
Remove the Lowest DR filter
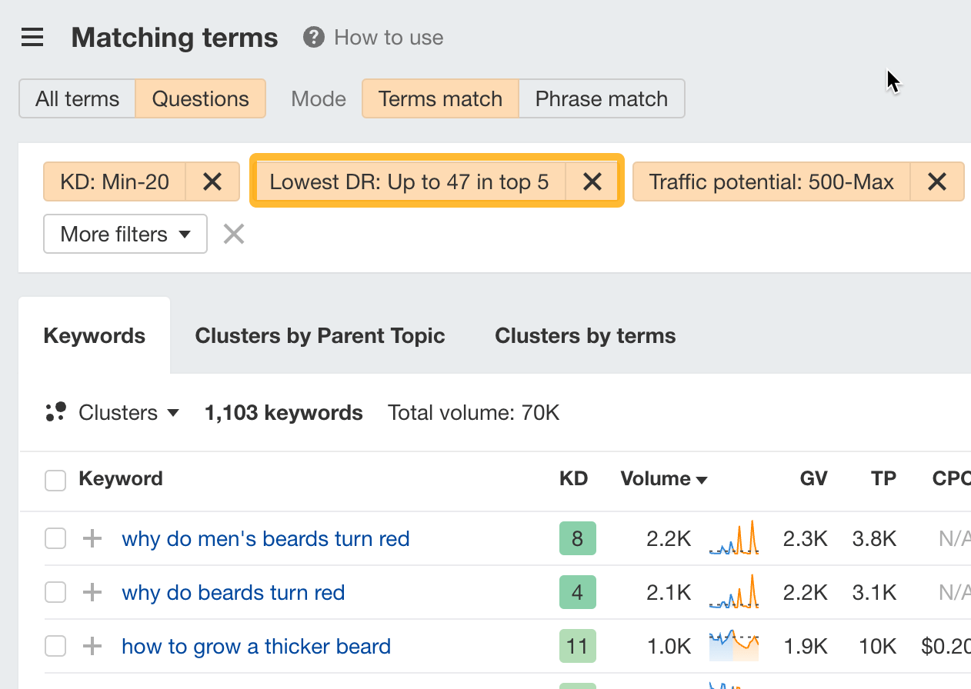point(592,181)
